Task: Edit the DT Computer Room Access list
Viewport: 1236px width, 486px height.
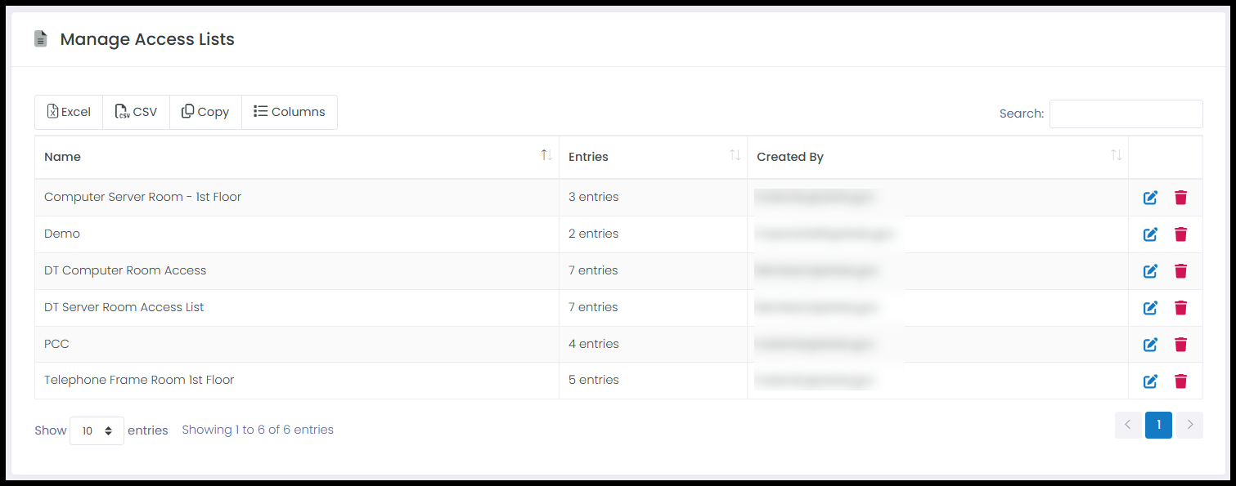Action: (x=1150, y=271)
